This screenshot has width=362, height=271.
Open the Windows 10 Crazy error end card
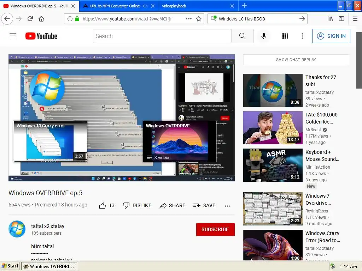[x=50, y=141]
